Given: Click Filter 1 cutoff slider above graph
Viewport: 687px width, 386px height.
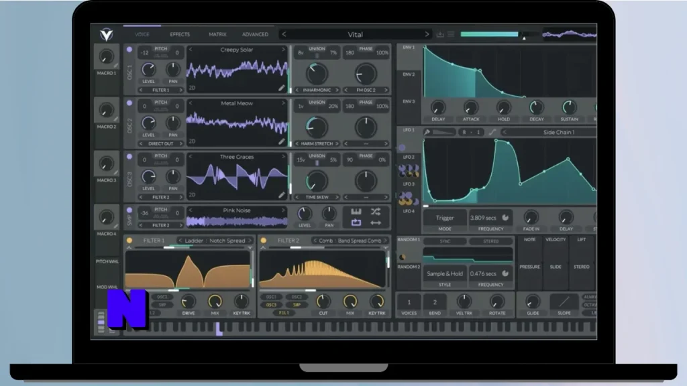Looking at the screenshot, I should pyautogui.click(x=189, y=248).
